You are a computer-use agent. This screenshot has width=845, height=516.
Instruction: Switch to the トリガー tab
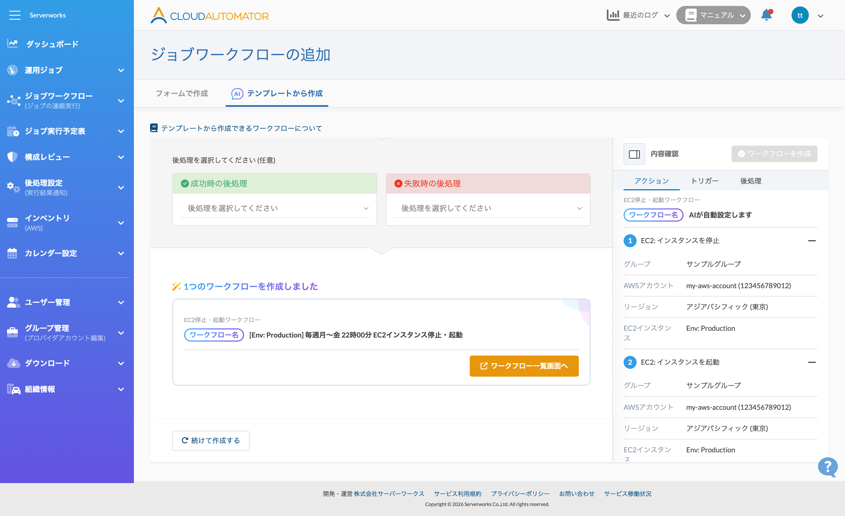(704, 181)
